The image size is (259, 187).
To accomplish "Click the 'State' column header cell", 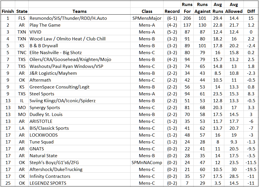I will pyautogui.click(x=22, y=11).
